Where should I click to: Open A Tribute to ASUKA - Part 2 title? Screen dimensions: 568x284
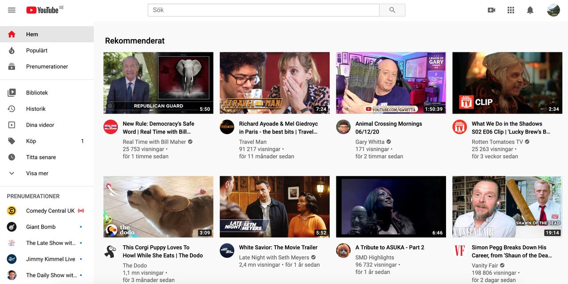click(390, 248)
